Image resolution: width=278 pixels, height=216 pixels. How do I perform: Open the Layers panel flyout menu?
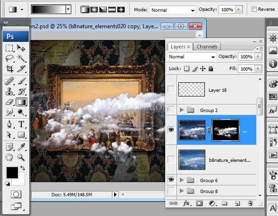(x=260, y=48)
